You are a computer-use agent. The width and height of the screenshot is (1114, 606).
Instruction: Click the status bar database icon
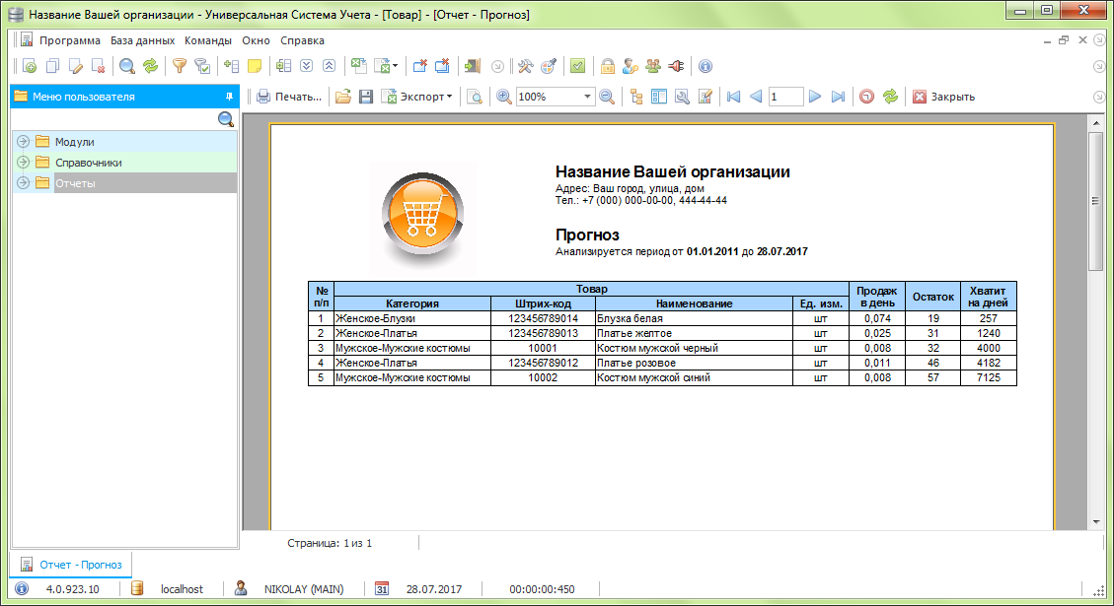(x=137, y=588)
